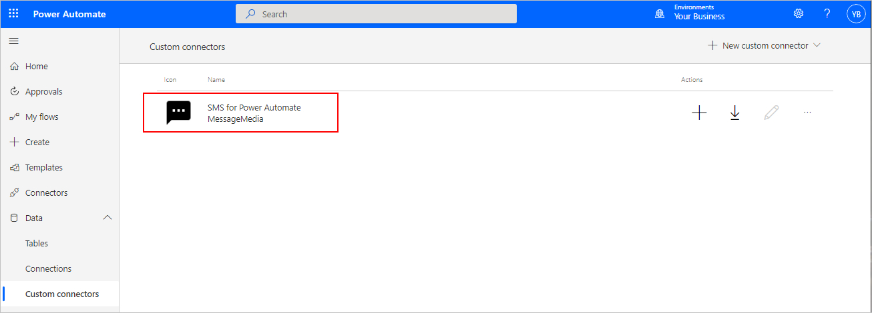Click the Power Automate title link
This screenshot has height=313, width=872.
click(x=69, y=14)
